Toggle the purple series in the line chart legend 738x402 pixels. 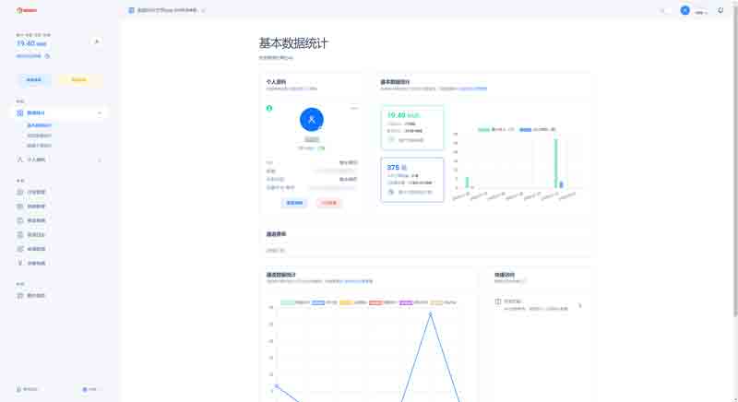pyautogui.click(x=405, y=302)
